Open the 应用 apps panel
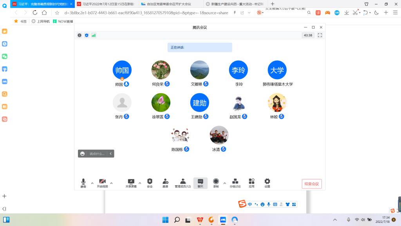The image size is (401, 226). [x=251, y=183]
